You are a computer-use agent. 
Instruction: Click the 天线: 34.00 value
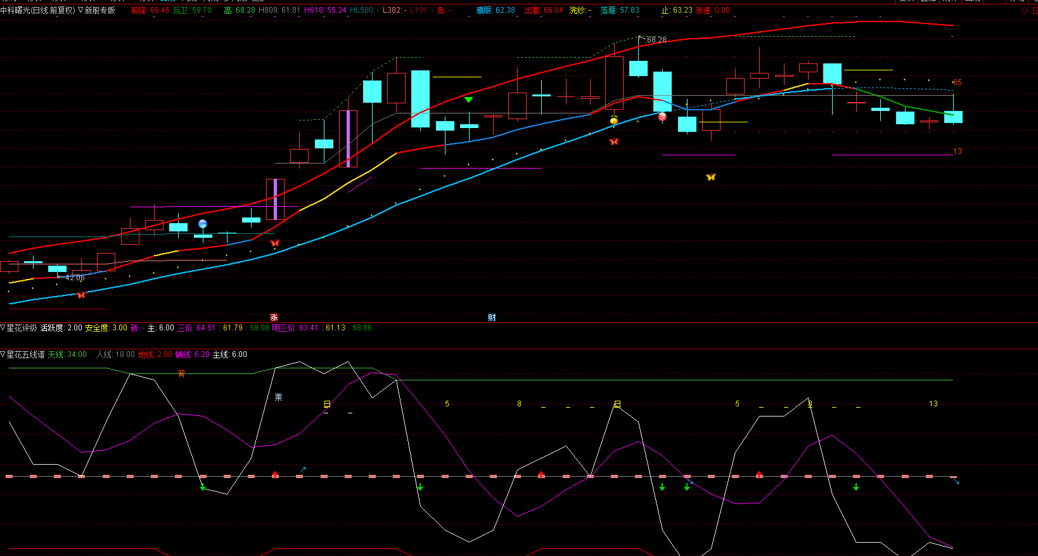(67, 354)
